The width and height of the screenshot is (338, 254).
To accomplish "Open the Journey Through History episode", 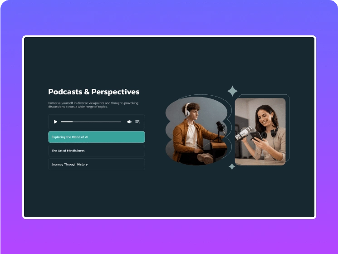I will click(x=97, y=164).
